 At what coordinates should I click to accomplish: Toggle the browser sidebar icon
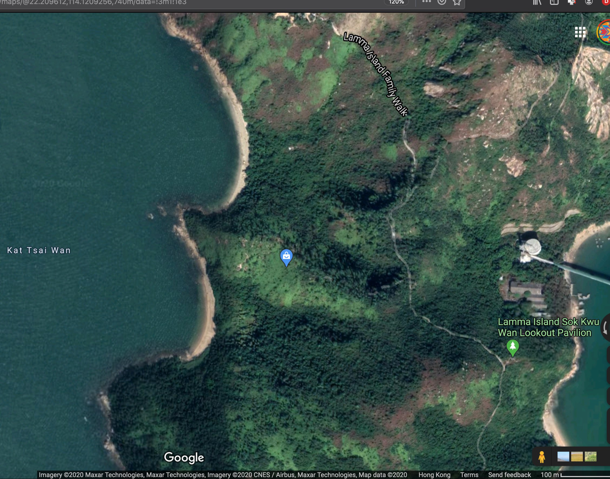[x=554, y=2]
